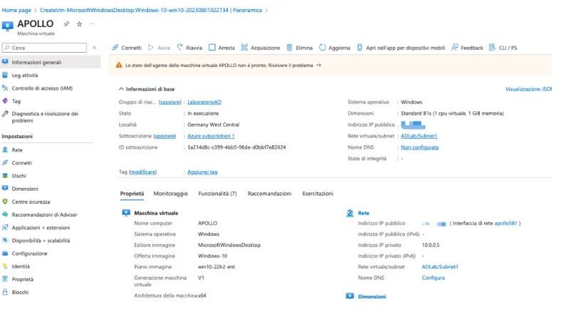This screenshot has width=564, height=329.
Task: Refresh using the Aggiorna icon
Action: coord(323,48)
